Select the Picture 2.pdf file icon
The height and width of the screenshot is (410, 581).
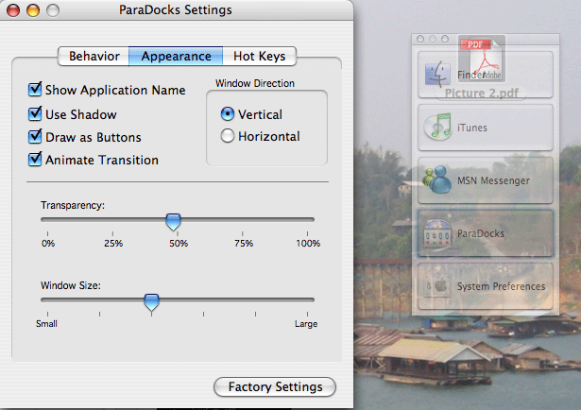click(x=482, y=59)
